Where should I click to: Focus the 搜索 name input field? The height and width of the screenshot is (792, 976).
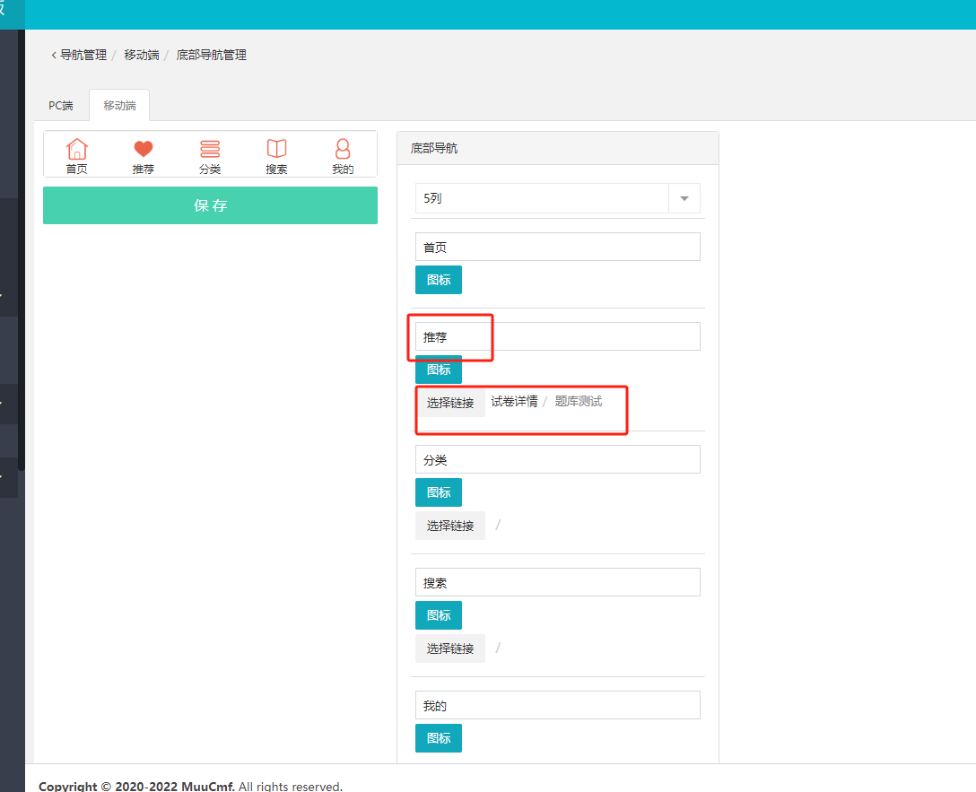[557, 582]
